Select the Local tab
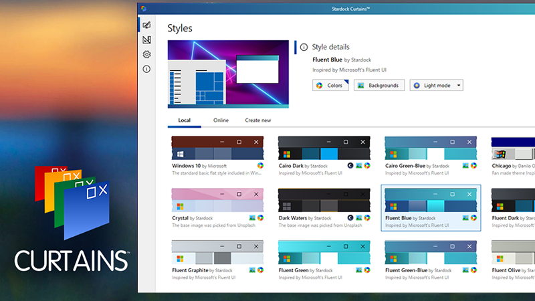 click(185, 120)
